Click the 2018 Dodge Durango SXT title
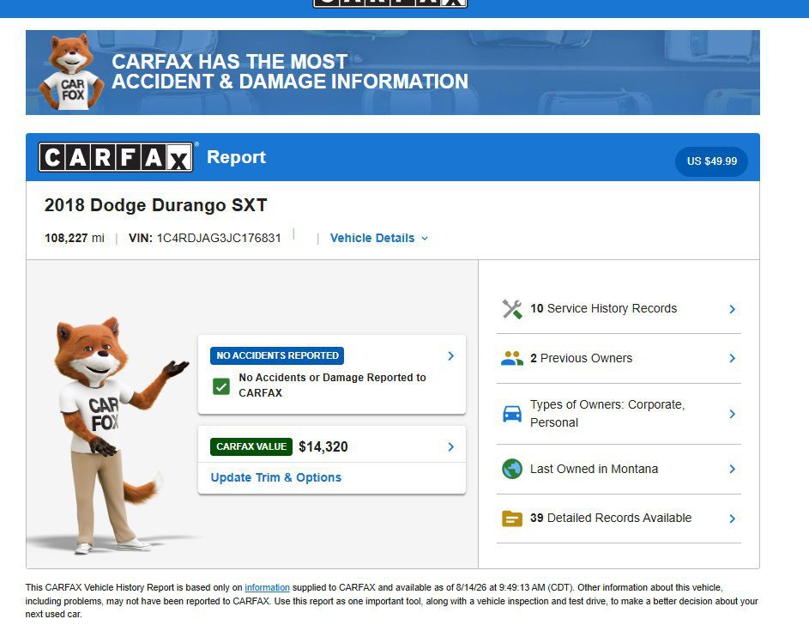 pyautogui.click(x=156, y=205)
